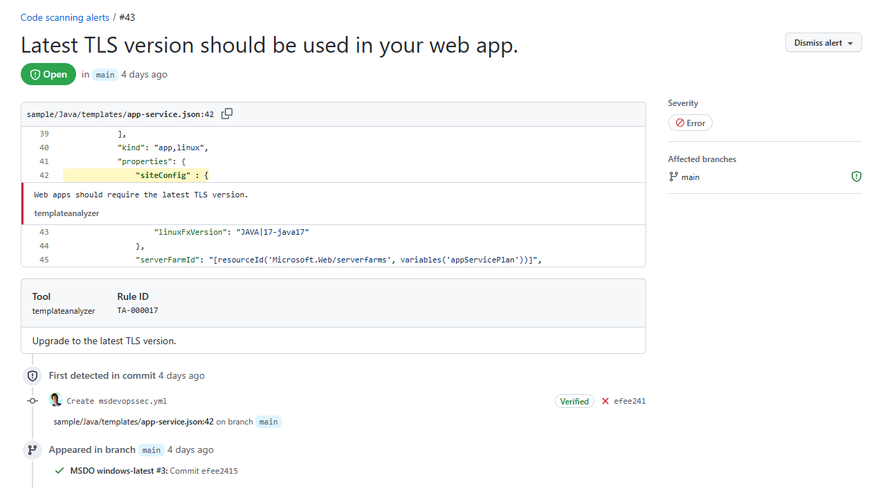
Task: Click the branch fork icon next to main under Affected branches
Action: (x=672, y=176)
